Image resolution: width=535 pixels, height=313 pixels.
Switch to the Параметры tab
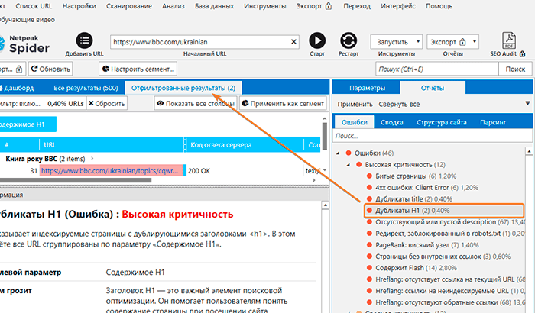pyautogui.click(x=367, y=88)
